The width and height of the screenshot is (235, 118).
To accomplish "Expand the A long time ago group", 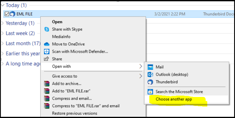I will (2, 64).
